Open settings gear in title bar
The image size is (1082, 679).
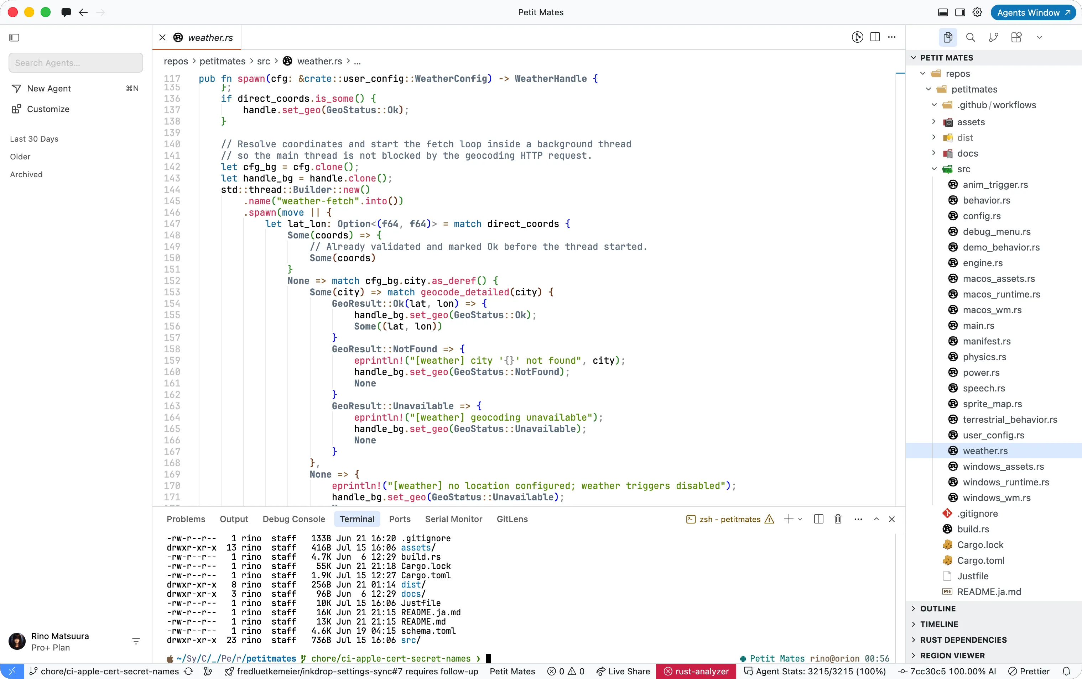click(x=977, y=12)
